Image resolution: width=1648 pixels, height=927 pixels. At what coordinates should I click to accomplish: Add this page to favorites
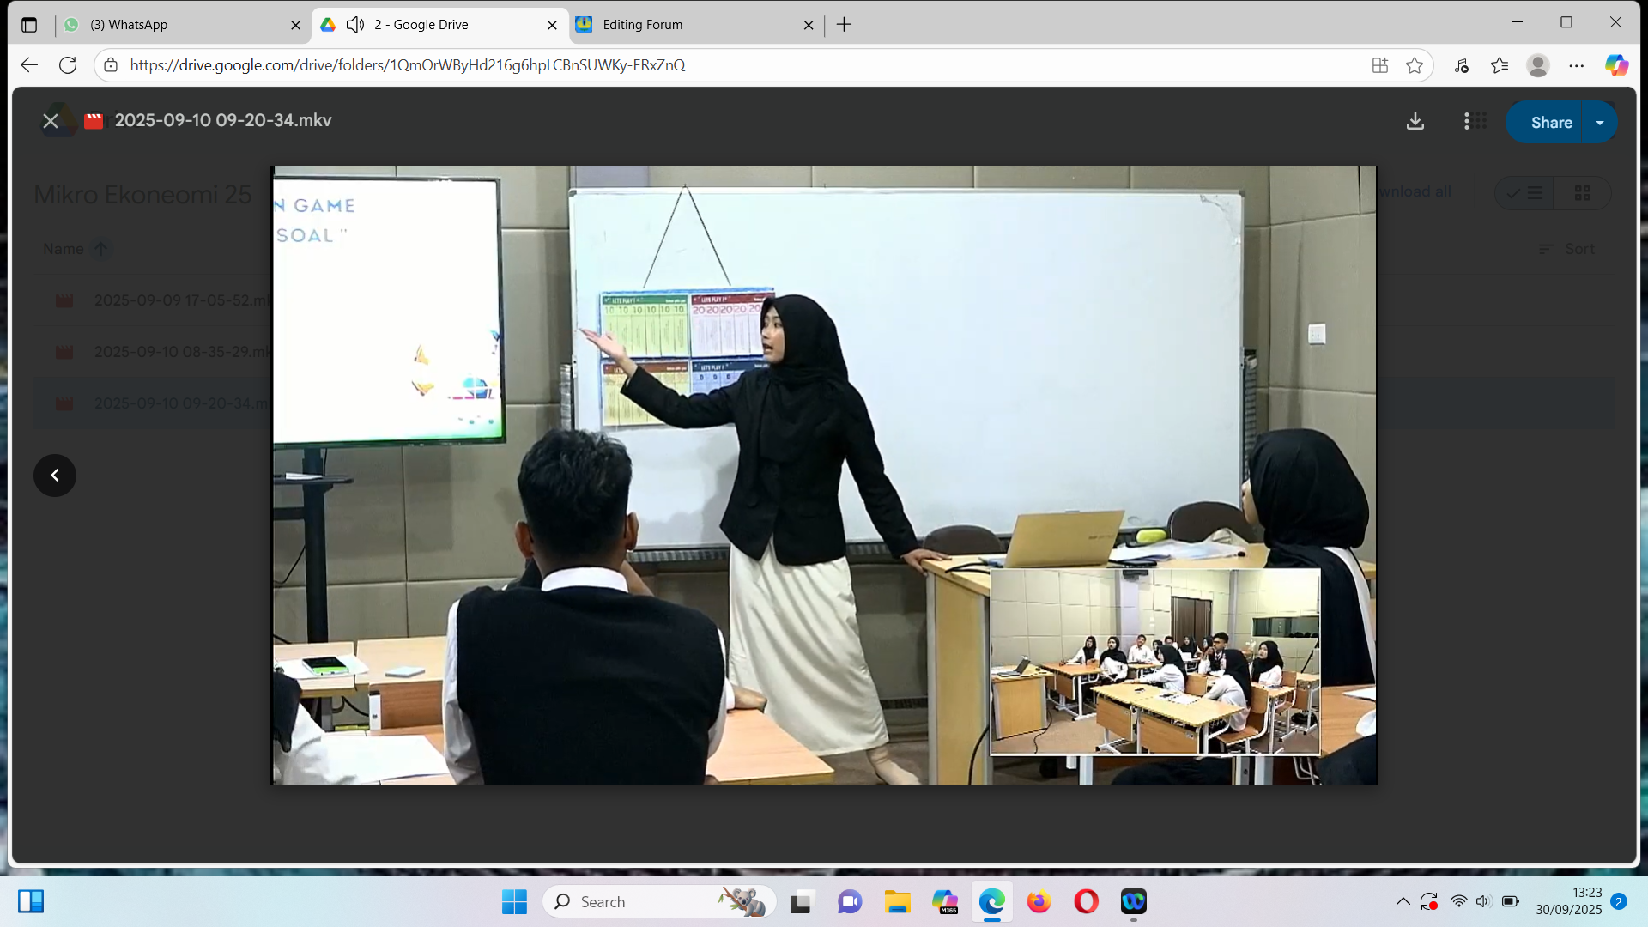[x=1415, y=65]
